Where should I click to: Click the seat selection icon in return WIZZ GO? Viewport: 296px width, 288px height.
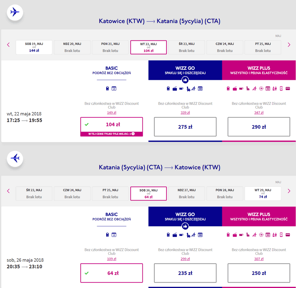click(x=188, y=235)
